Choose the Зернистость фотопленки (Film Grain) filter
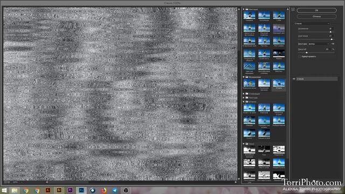Viewport: 345px width, 194px height. (249, 28)
